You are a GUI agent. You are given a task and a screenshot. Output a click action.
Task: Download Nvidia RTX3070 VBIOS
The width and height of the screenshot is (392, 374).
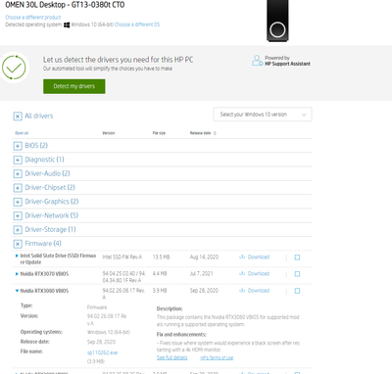[254, 274]
